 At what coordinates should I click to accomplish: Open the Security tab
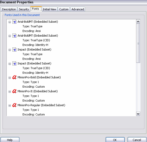click(x=24, y=9)
